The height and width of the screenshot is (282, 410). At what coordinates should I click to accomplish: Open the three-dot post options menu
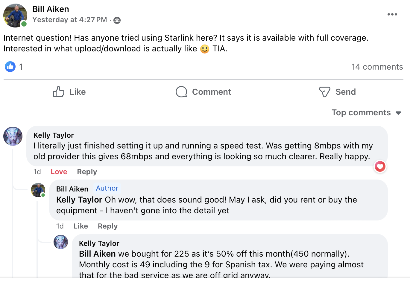point(392,14)
